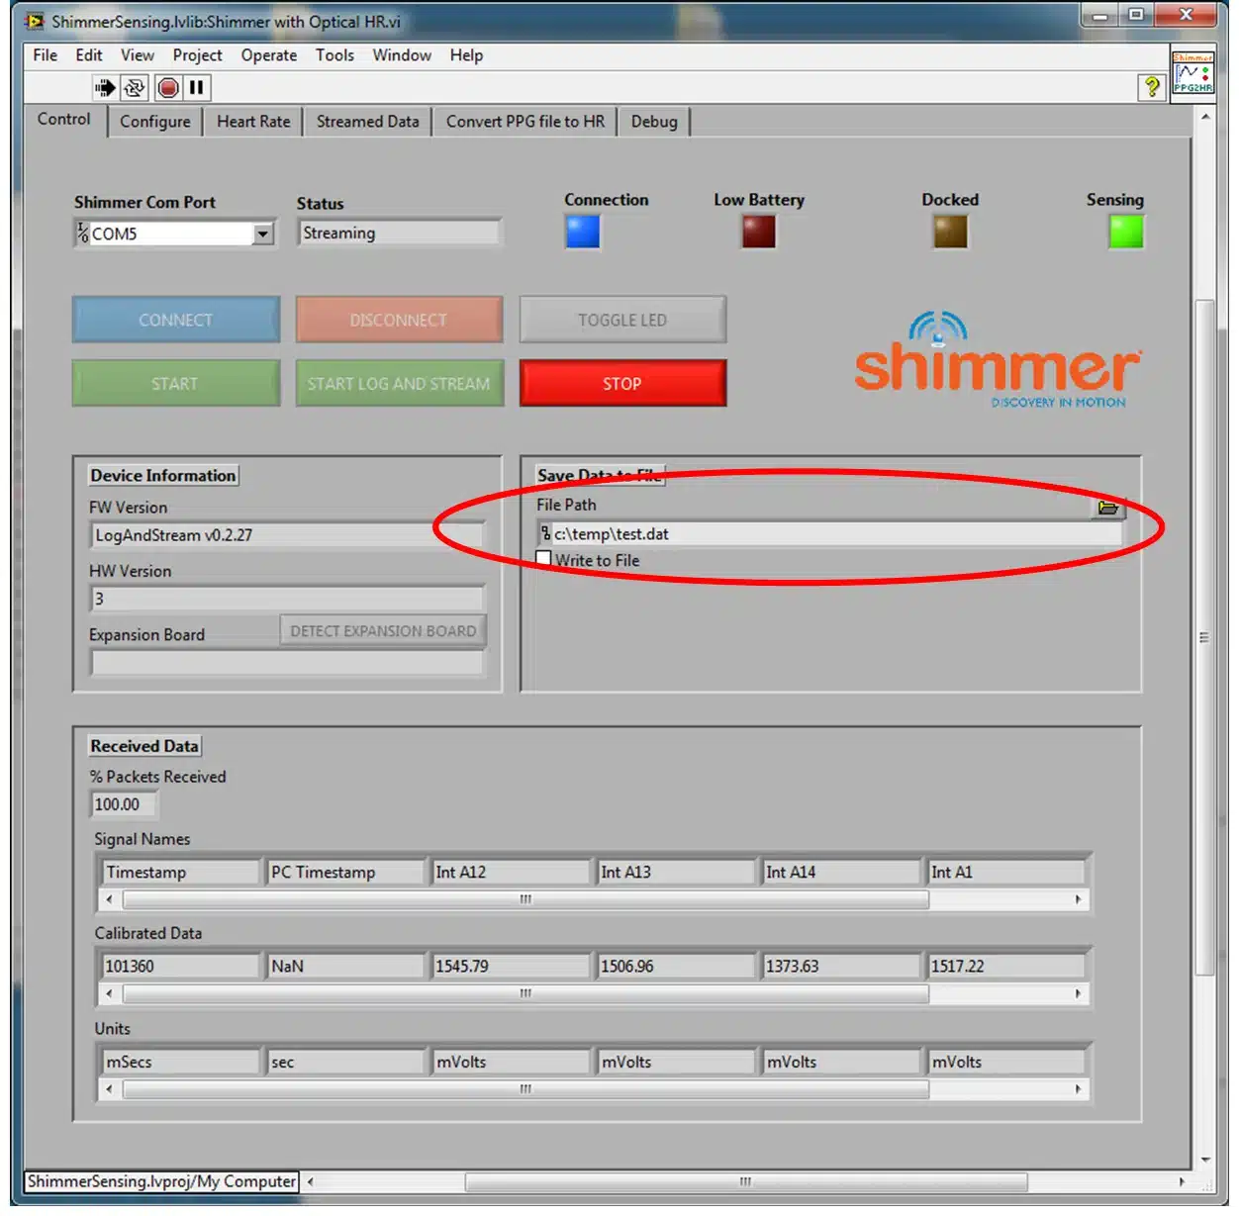Enable the Write to File checkbox
This screenshot has height=1216, width=1239.
point(543,559)
